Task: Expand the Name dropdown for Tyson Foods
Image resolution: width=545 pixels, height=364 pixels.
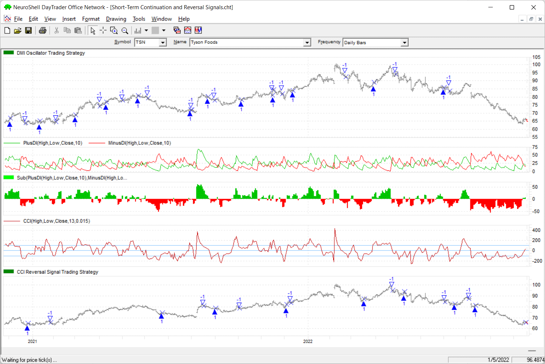Action: click(307, 43)
